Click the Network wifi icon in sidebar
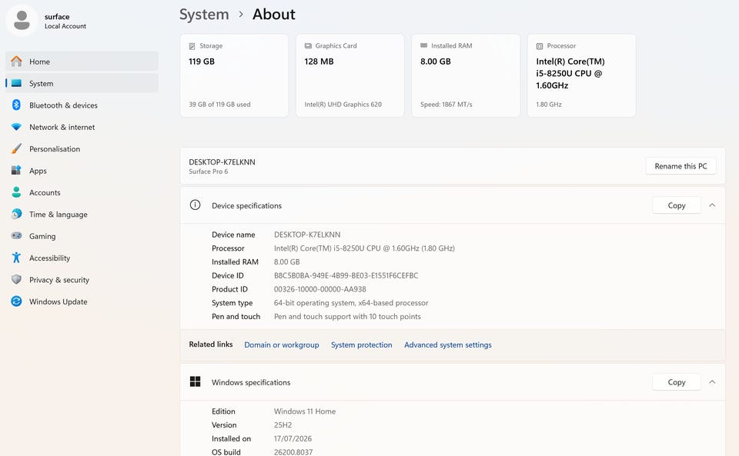Viewport: 739px width, 456px height. [16, 127]
